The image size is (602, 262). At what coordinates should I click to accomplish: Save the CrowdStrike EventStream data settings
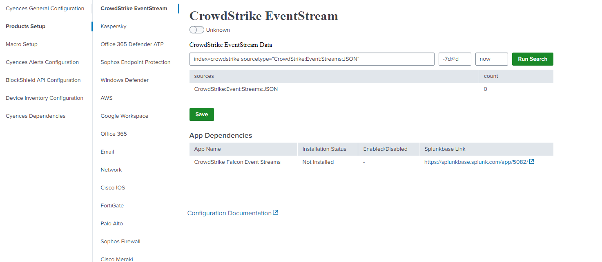[201, 114]
